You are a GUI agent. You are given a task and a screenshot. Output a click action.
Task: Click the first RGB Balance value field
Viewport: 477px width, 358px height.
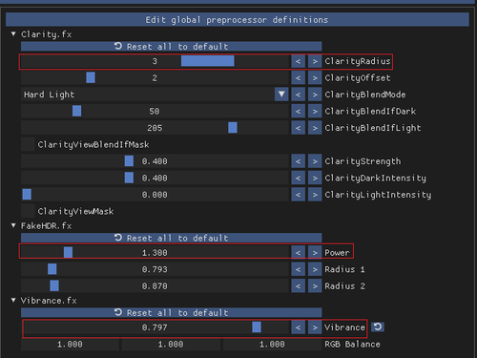point(71,344)
